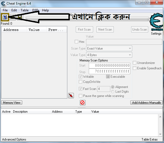Click the Cheat Engine title bar icon
Image resolution: width=164 pixels, height=143 pixels.
coord(3,4)
